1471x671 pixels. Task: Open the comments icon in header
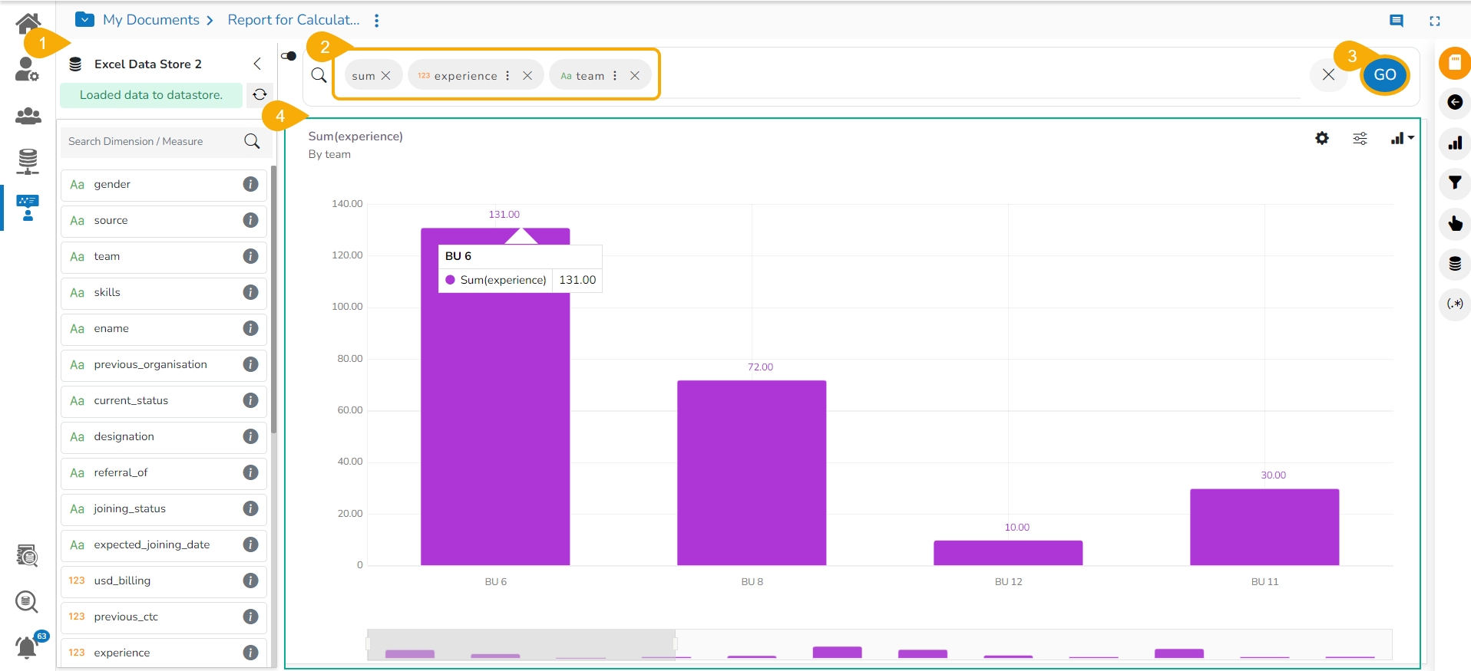(1397, 21)
